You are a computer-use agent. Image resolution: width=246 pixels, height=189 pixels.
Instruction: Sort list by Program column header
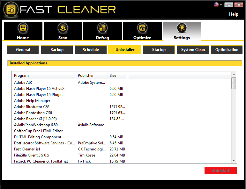(44, 76)
